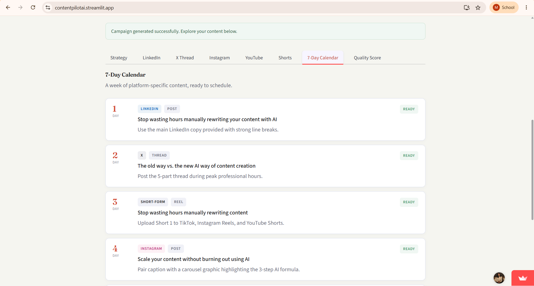
Task: Open site information icon in address bar
Action: click(48, 8)
